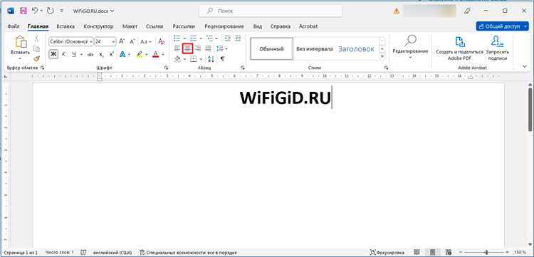Screen dimensions: 534x257
Task: Toggle Focus mode (Фокусировка) in status bar
Action: 387,252
